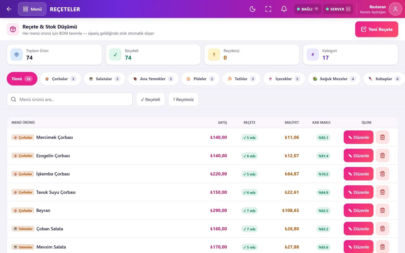
Task: Delete Beyran recipe trash icon
Action: (x=382, y=210)
